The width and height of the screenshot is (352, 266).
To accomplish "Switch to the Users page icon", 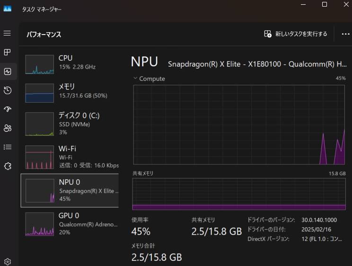I will point(7,128).
